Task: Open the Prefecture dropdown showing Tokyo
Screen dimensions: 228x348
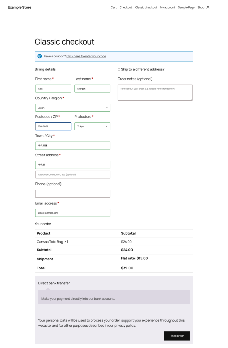Action: coord(92,126)
